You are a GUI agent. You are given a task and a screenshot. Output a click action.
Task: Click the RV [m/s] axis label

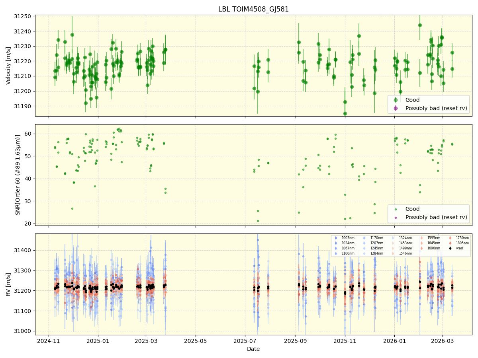(x=8, y=284)
